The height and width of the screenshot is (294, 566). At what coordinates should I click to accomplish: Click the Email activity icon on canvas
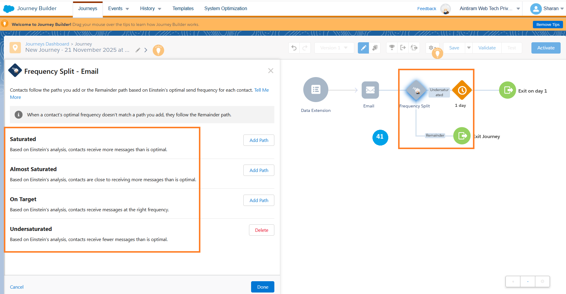[x=370, y=90]
